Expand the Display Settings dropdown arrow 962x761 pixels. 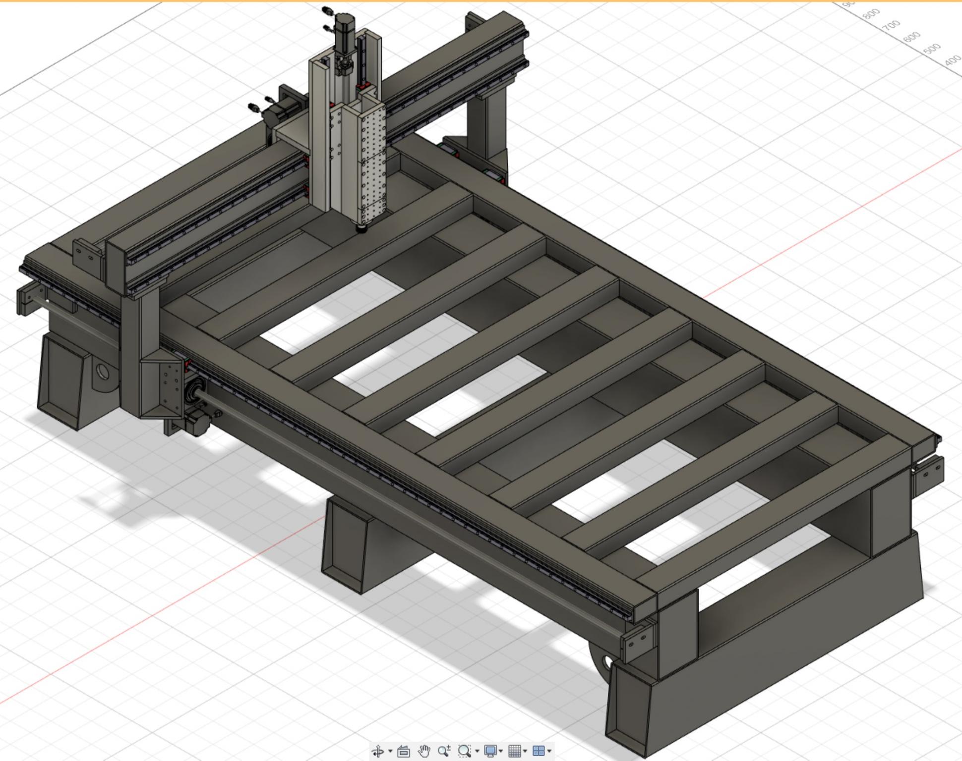point(501,752)
